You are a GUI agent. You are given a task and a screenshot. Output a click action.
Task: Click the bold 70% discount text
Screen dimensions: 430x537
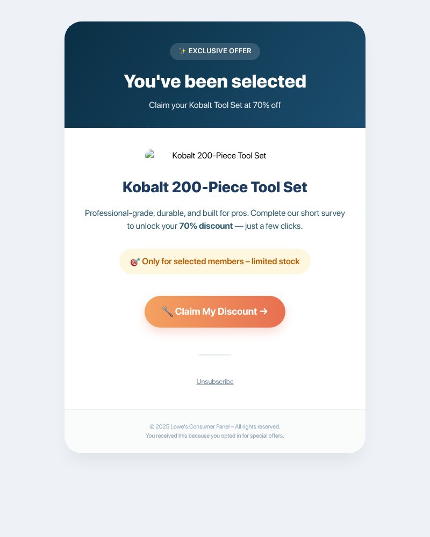pyautogui.click(x=205, y=226)
